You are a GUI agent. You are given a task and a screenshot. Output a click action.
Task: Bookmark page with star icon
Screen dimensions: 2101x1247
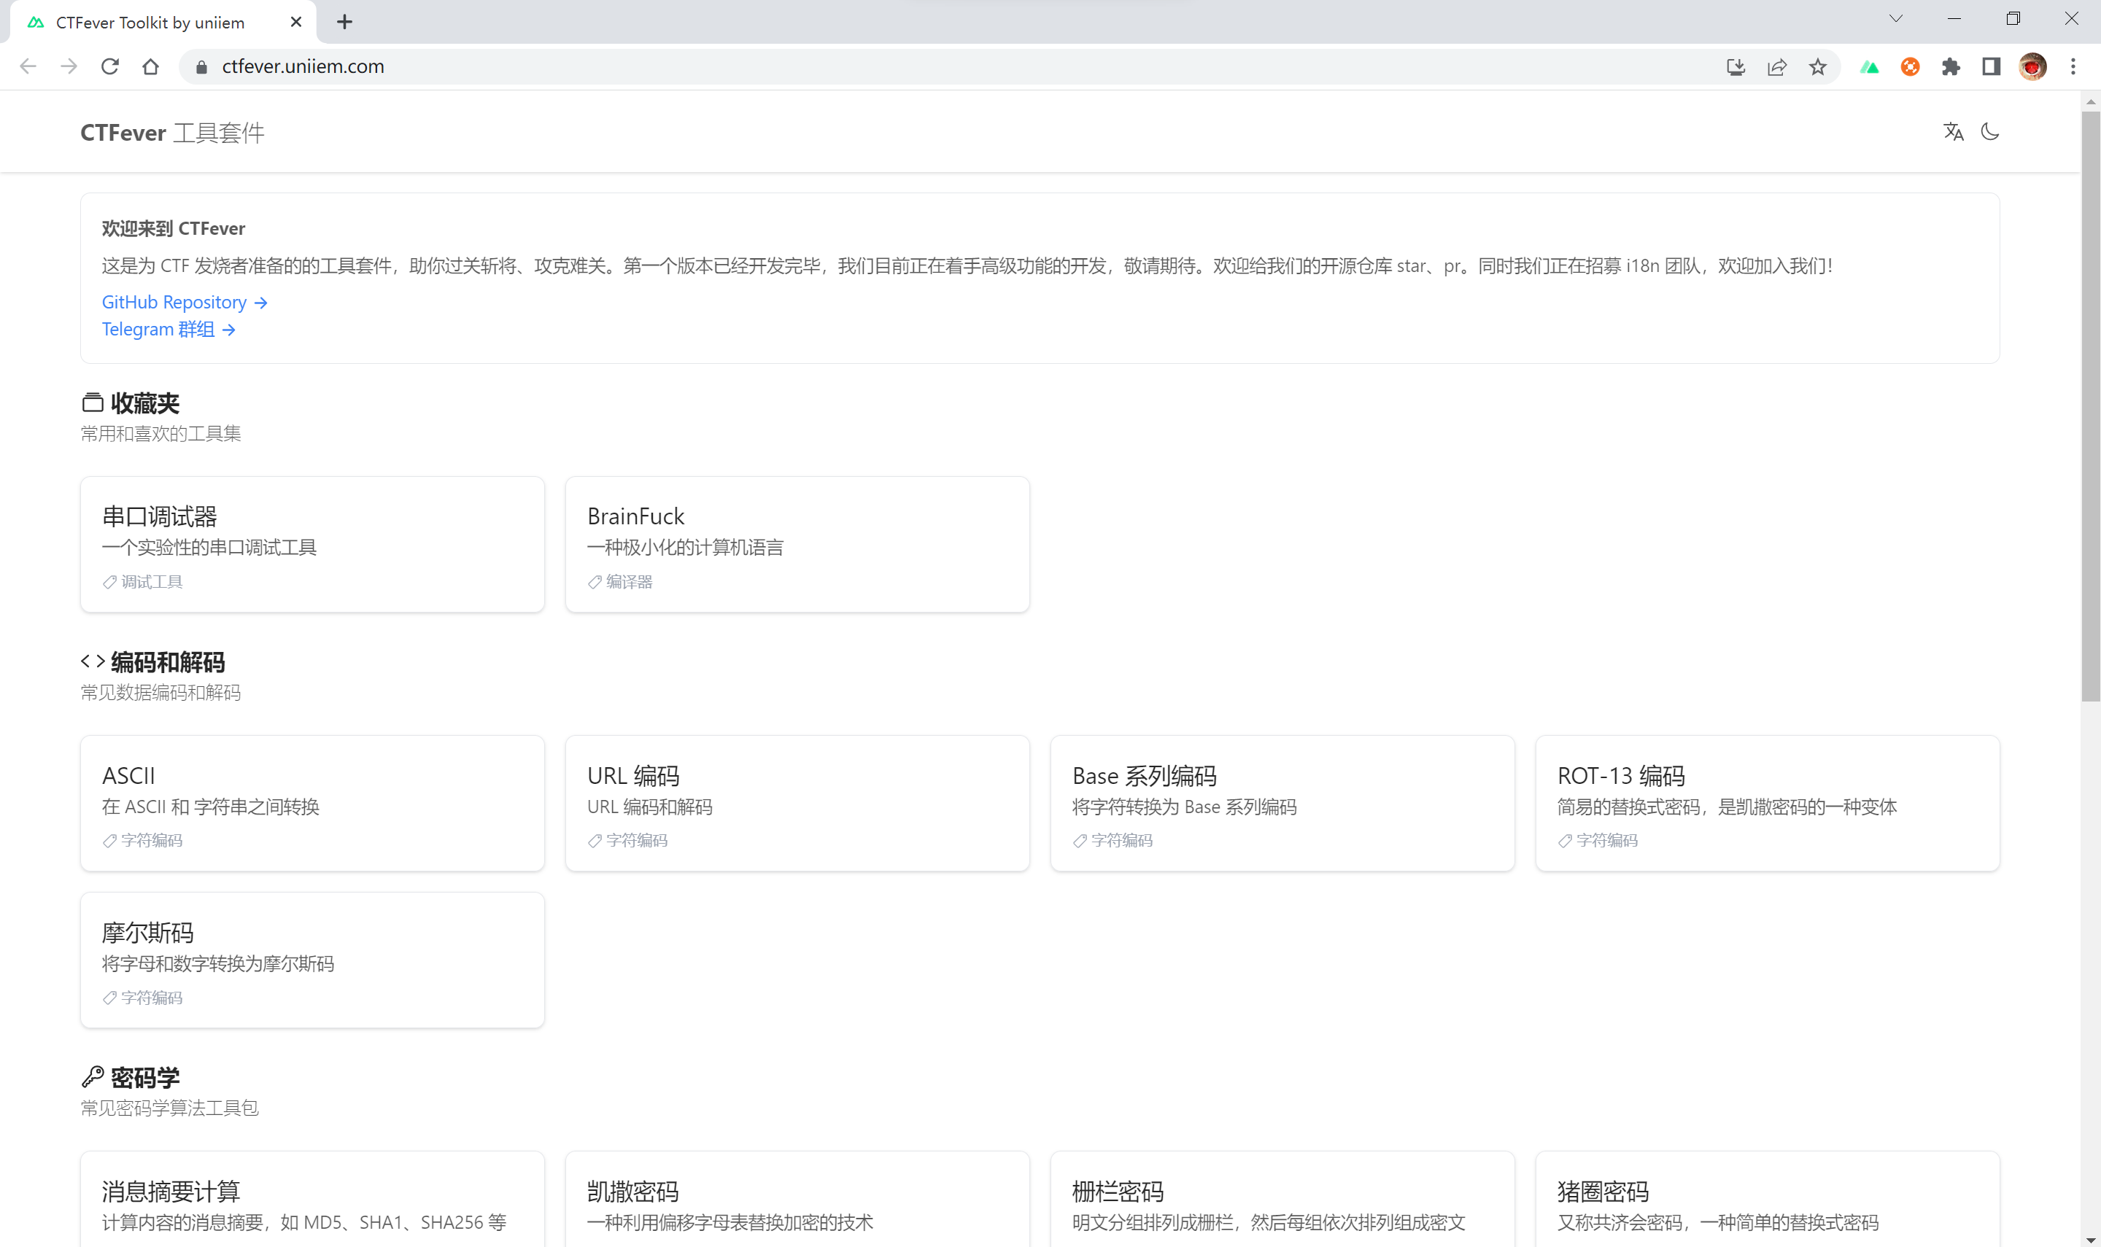[1818, 67]
